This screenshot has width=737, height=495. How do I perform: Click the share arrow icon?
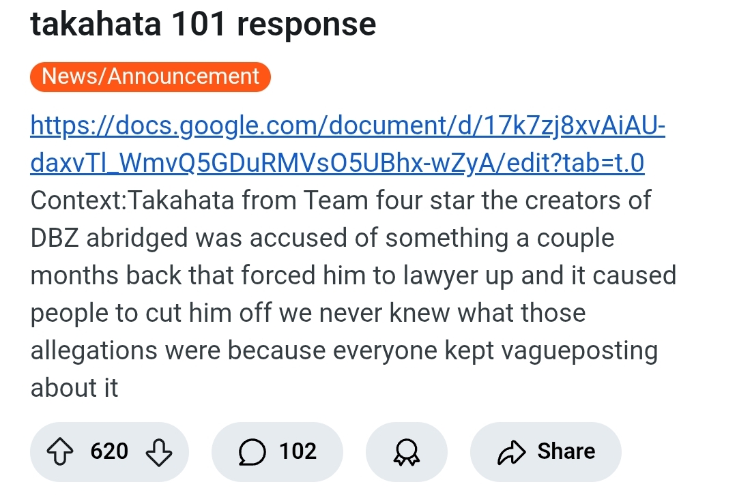[511, 451]
